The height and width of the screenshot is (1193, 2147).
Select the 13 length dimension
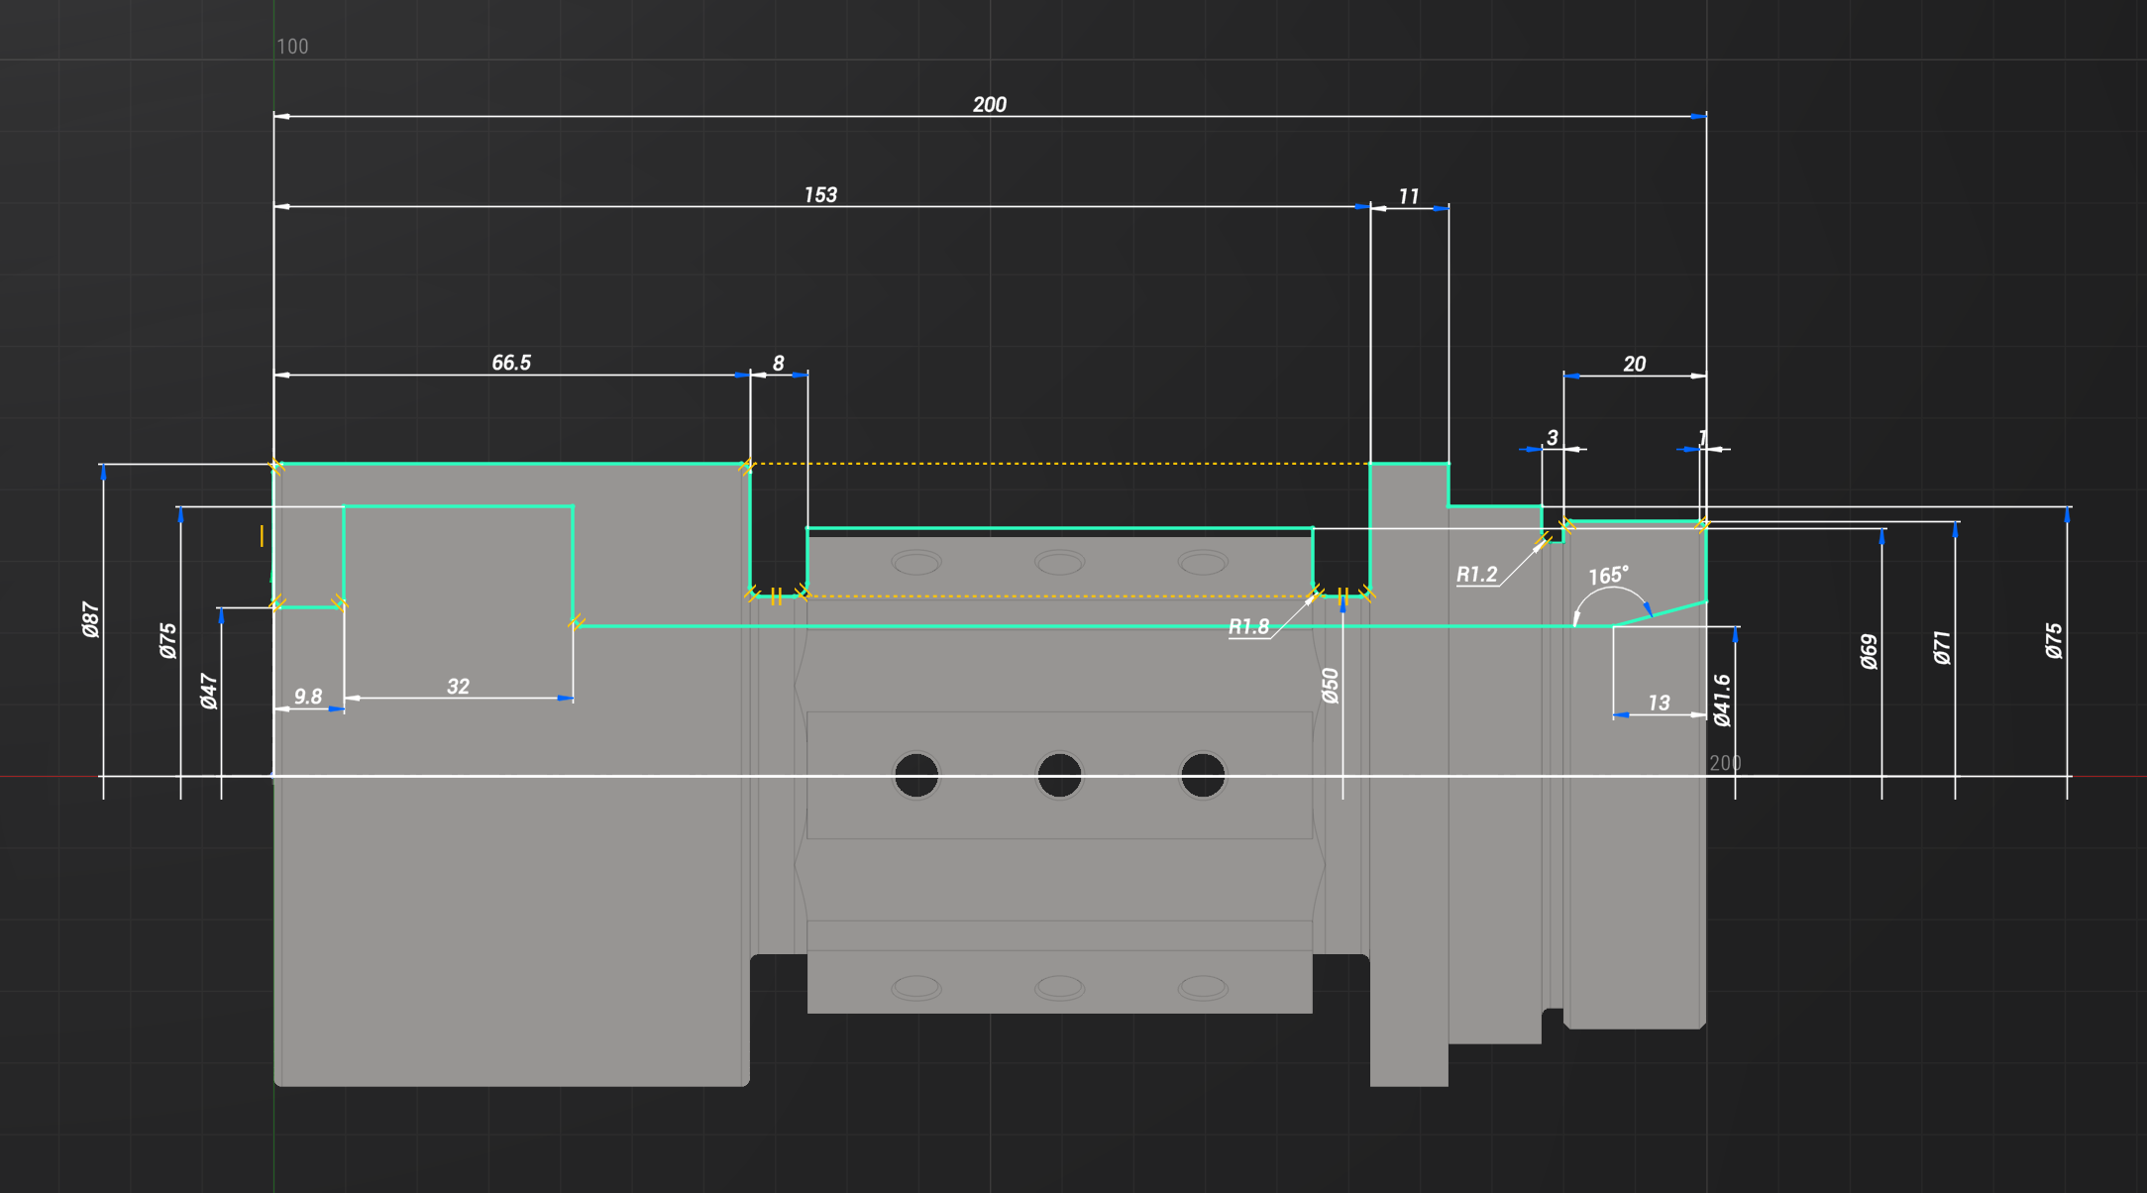pyautogui.click(x=1659, y=704)
